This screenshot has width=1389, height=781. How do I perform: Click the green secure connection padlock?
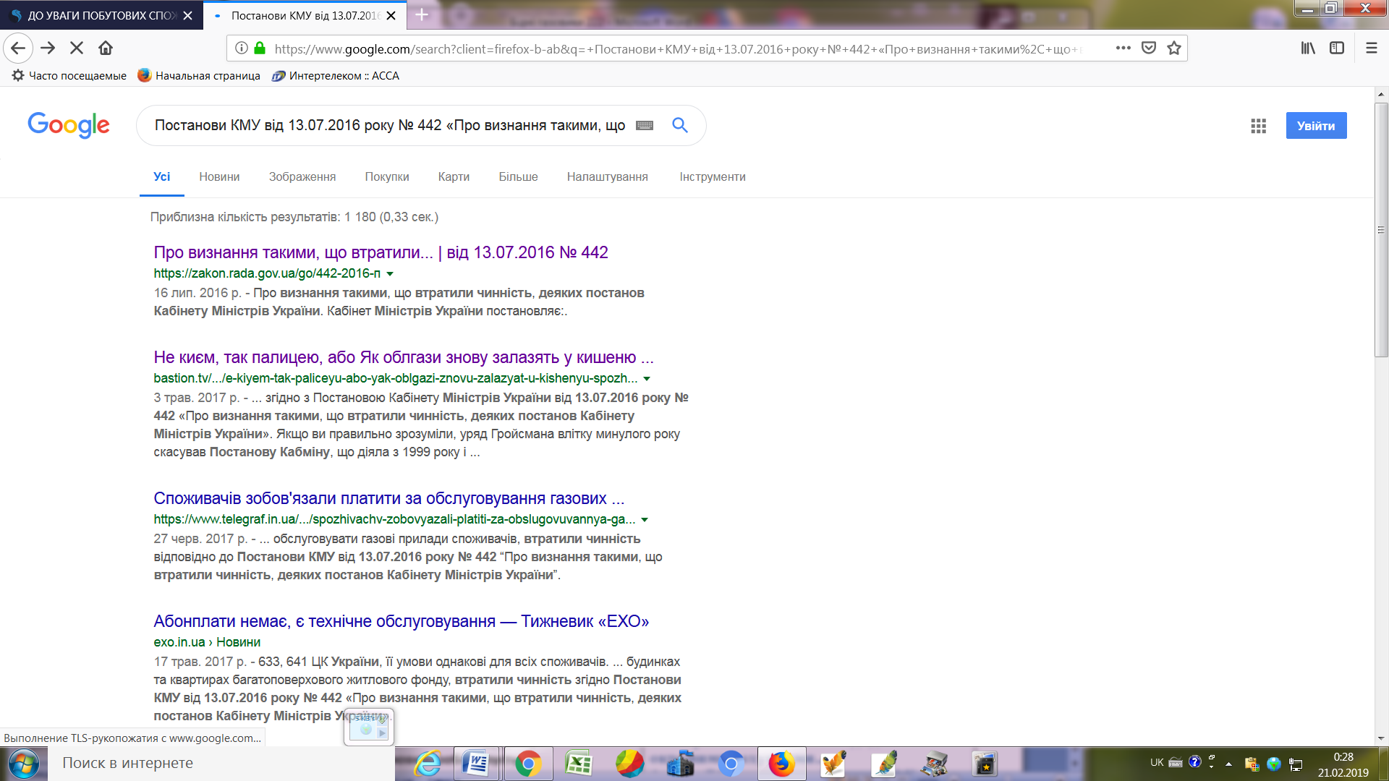coord(260,48)
